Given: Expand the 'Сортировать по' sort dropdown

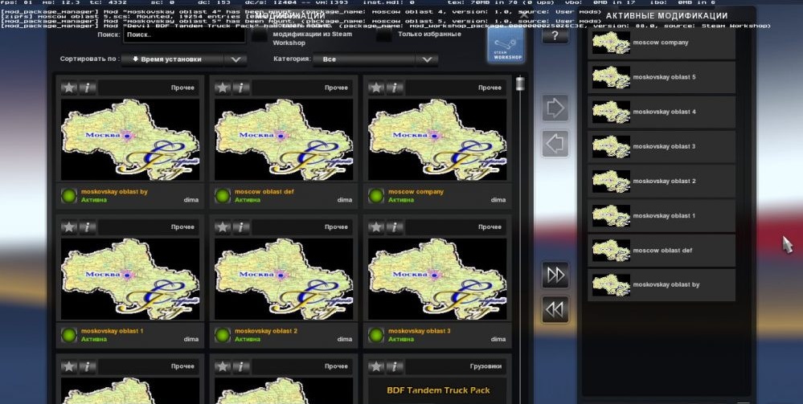Looking at the screenshot, I should (236, 59).
